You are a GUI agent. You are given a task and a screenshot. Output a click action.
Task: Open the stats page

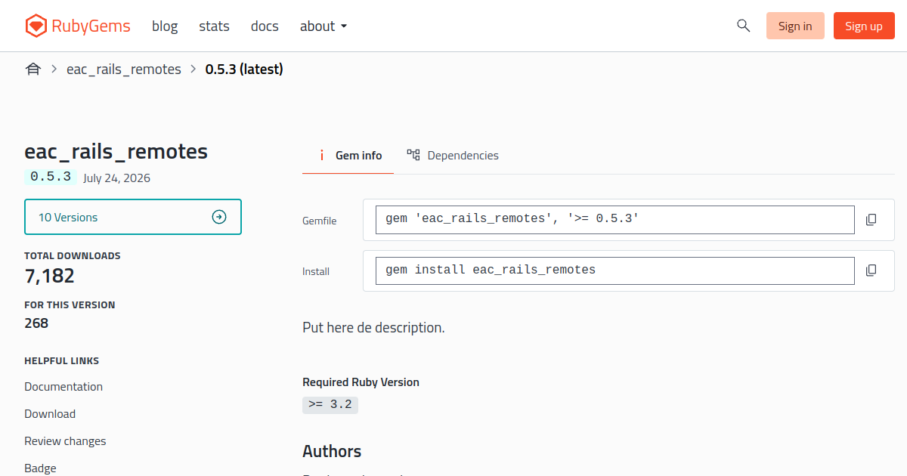(x=214, y=26)
